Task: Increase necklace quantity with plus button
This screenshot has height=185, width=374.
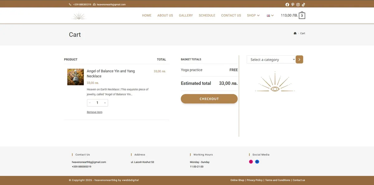Action: [105, 103]
